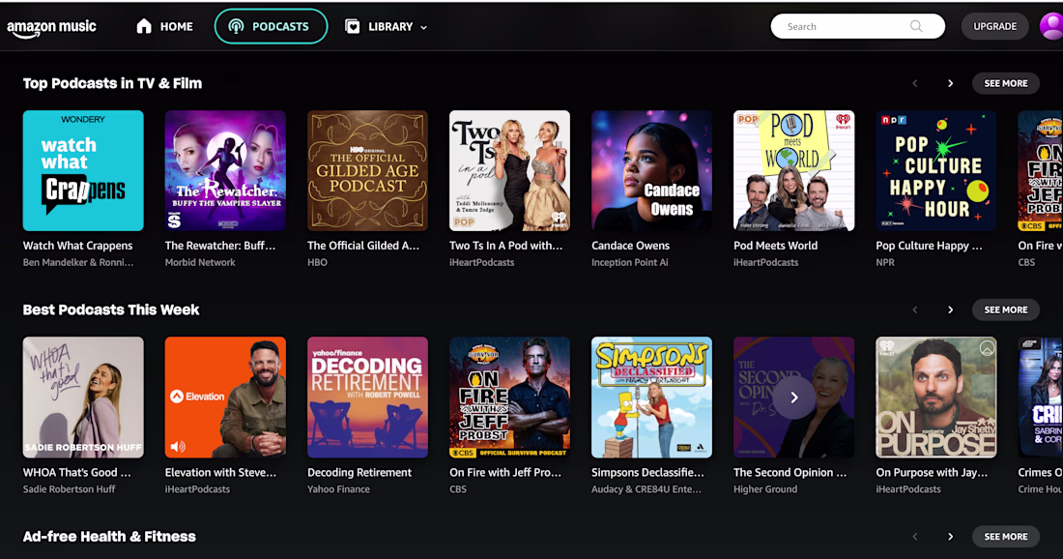
Task: Click the Upgrade button
Action: (x=994, y=26)
